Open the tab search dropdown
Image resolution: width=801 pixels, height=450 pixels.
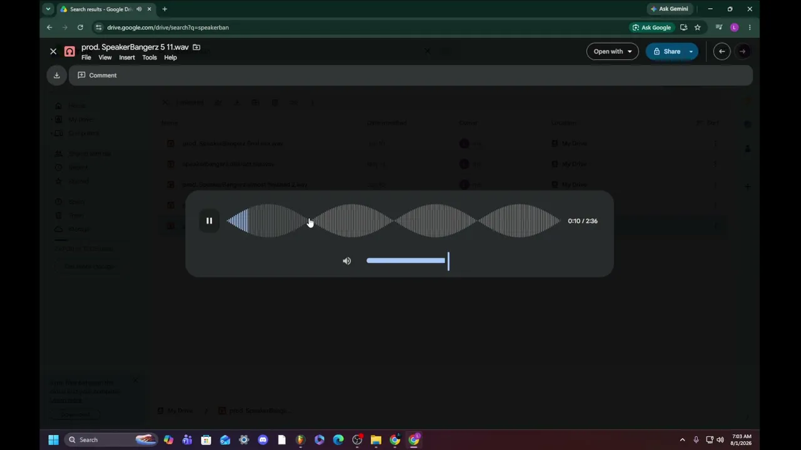click(x=48, y=9)
